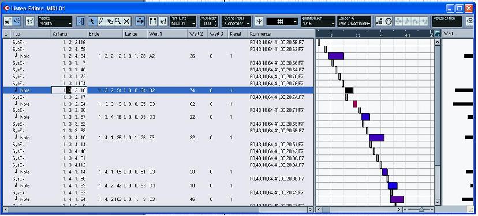Select the D3 note row with value 22
The image size is (478, 216).
tap(159, 117)
